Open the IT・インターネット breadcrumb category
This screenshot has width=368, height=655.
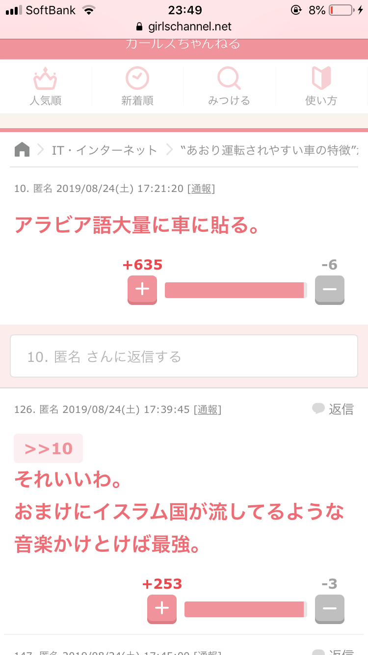coord(105,150)
